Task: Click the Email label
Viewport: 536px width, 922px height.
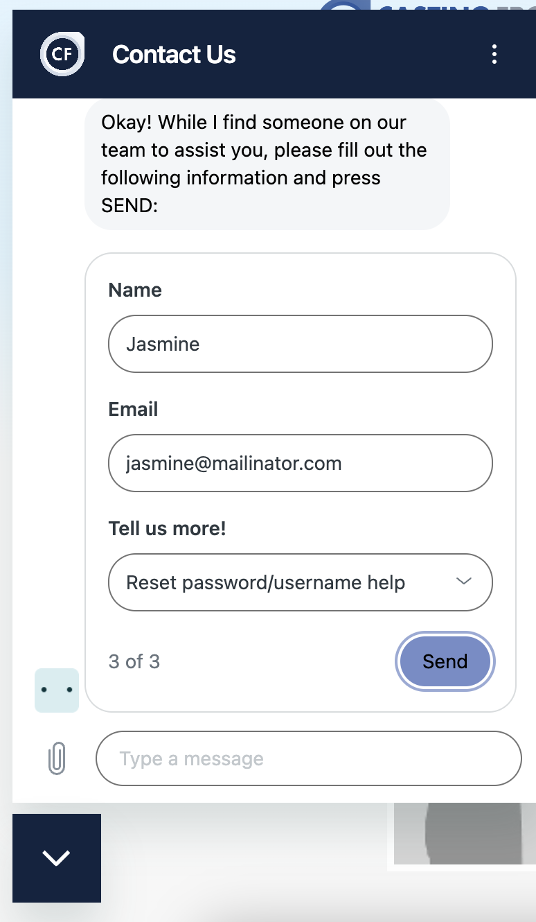Action: coord(133,409)
